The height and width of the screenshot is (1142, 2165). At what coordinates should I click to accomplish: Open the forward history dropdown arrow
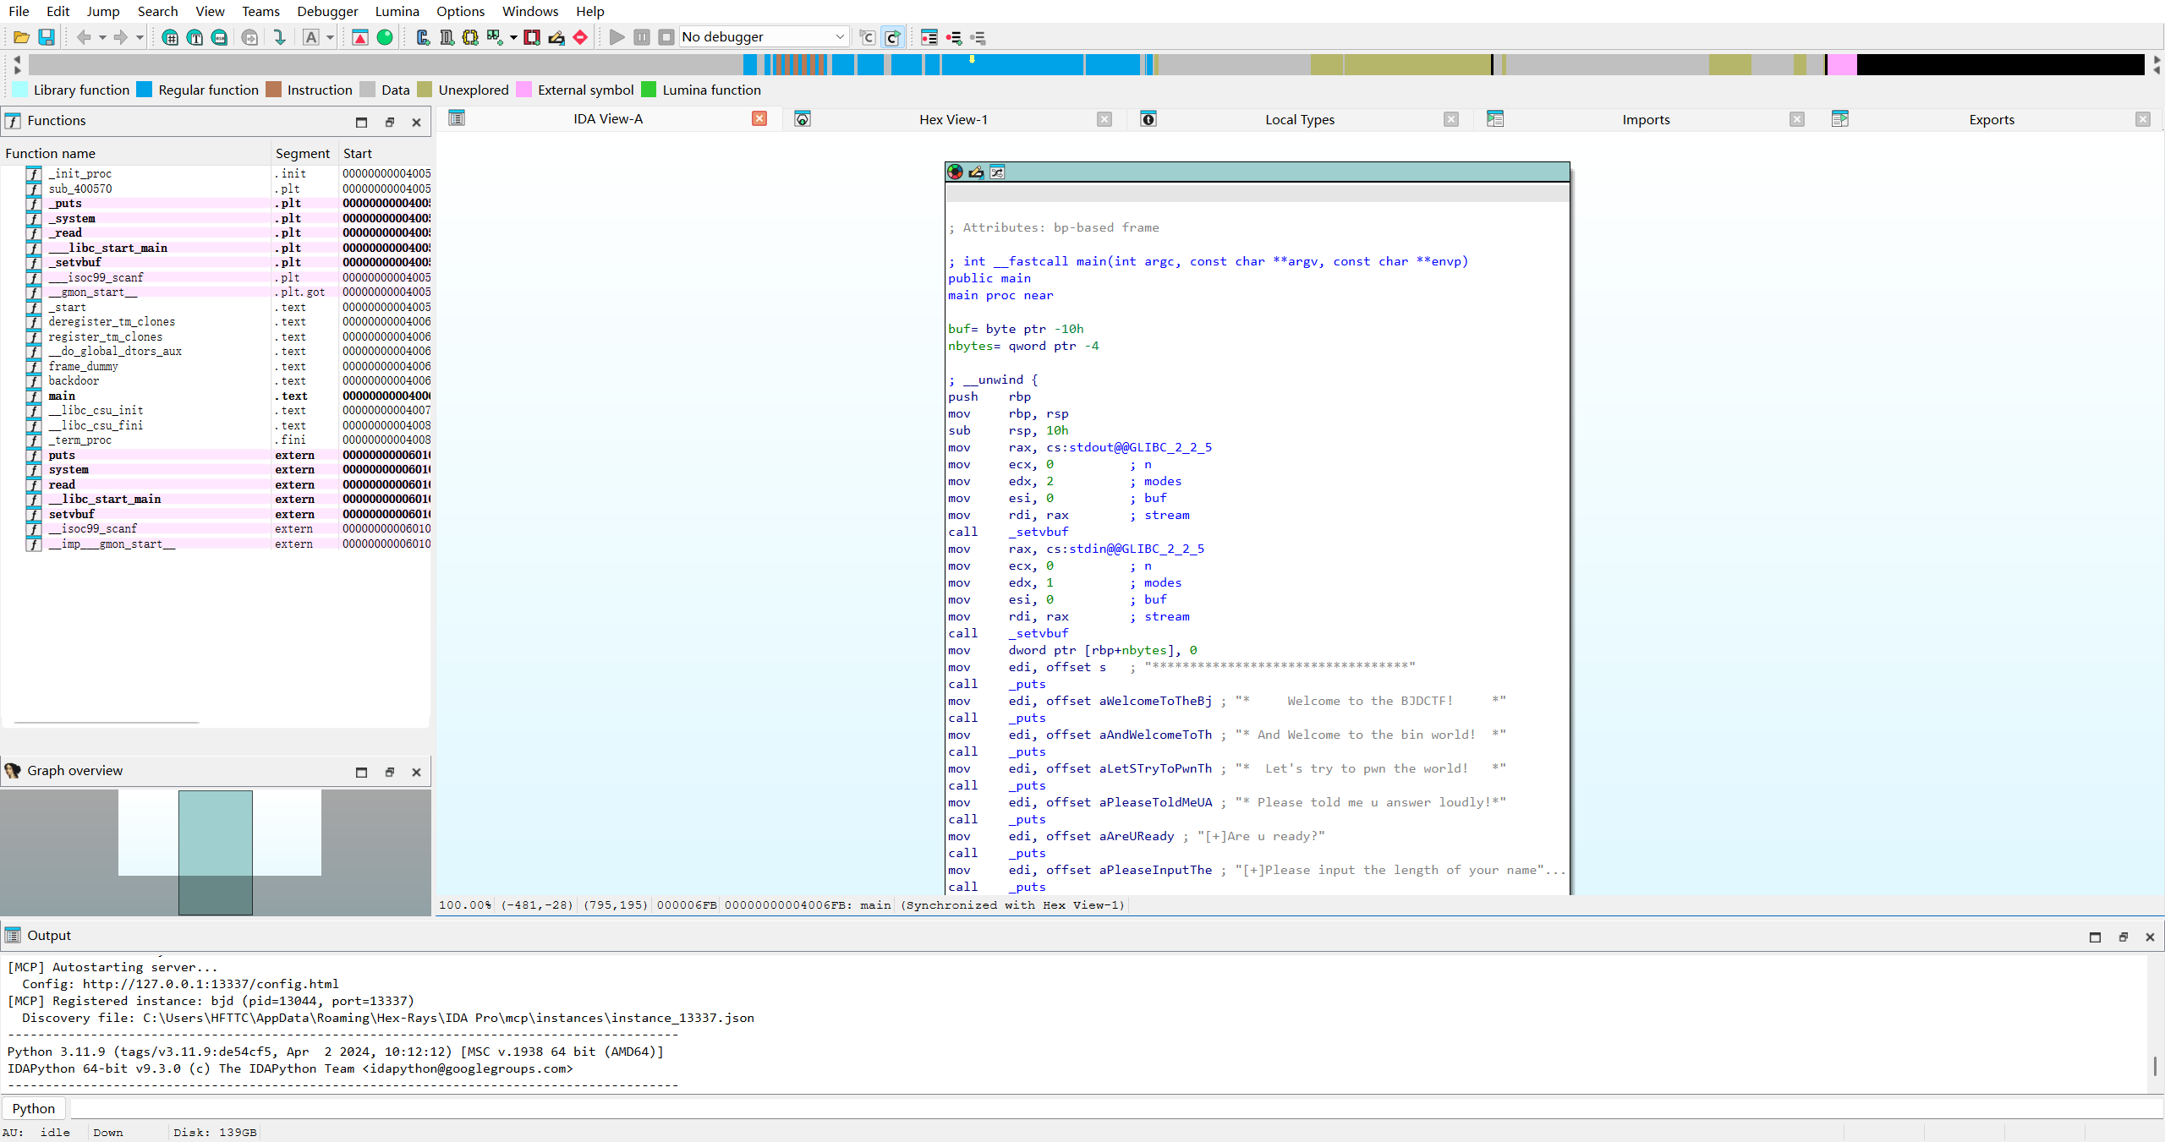tap(140, 37)
